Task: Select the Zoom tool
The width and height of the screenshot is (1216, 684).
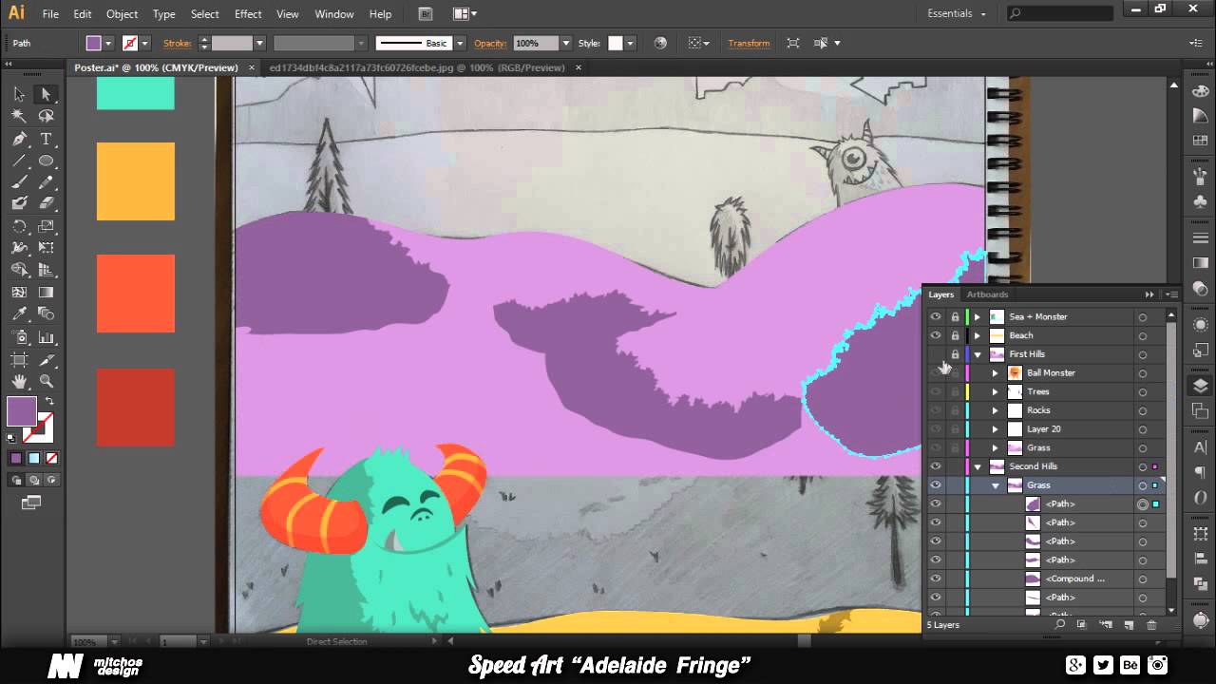Action: (x=46, y=381)
